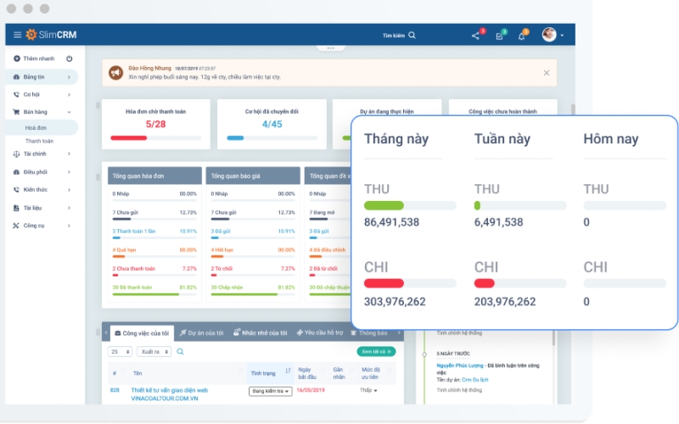Open the Crm Du lịch project link
Image resolution: width=679 pixels, height=424 pixels.
coord(474,380)
